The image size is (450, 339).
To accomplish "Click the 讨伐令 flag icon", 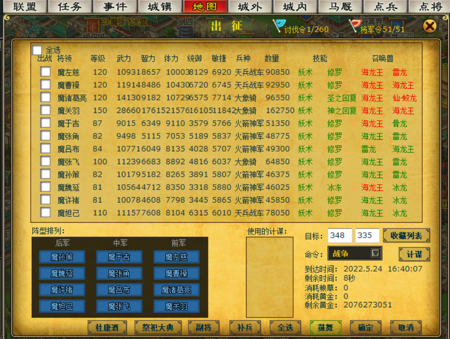I will click(278, 25).
